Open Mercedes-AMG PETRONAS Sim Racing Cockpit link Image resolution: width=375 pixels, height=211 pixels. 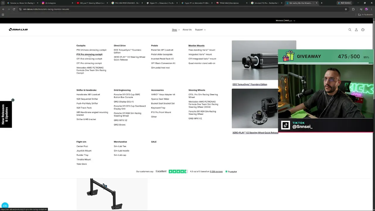[x=91, y=70]
